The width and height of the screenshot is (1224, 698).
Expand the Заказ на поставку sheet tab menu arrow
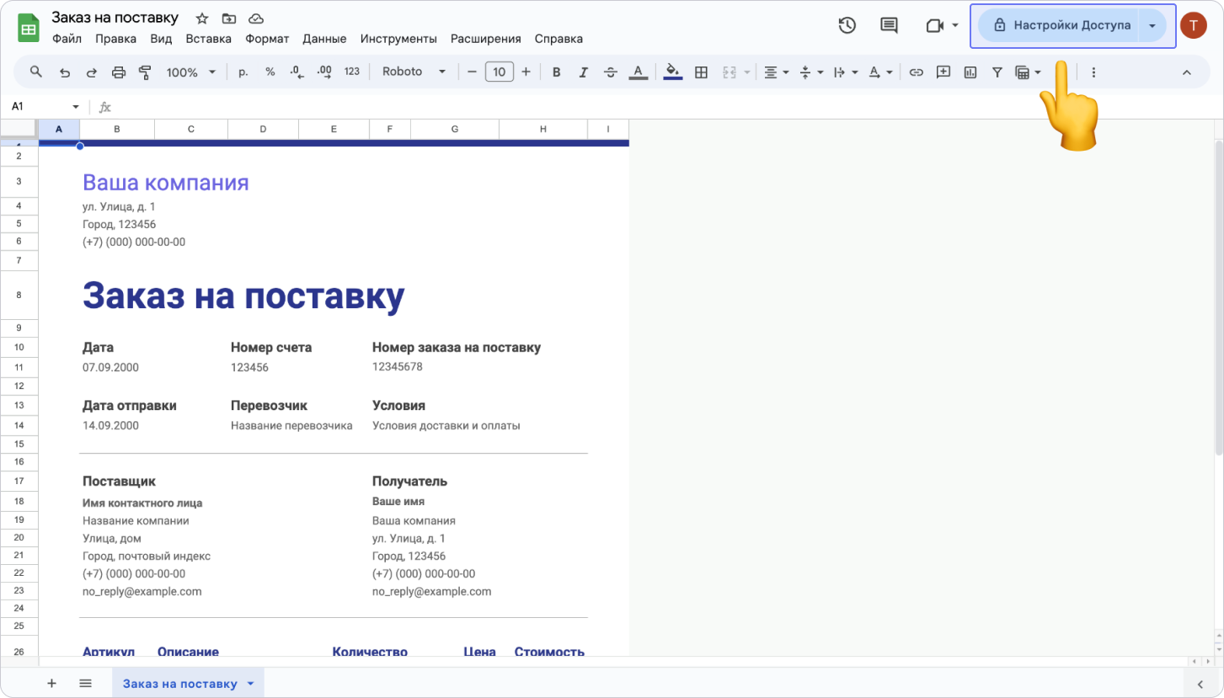point(250,684)
